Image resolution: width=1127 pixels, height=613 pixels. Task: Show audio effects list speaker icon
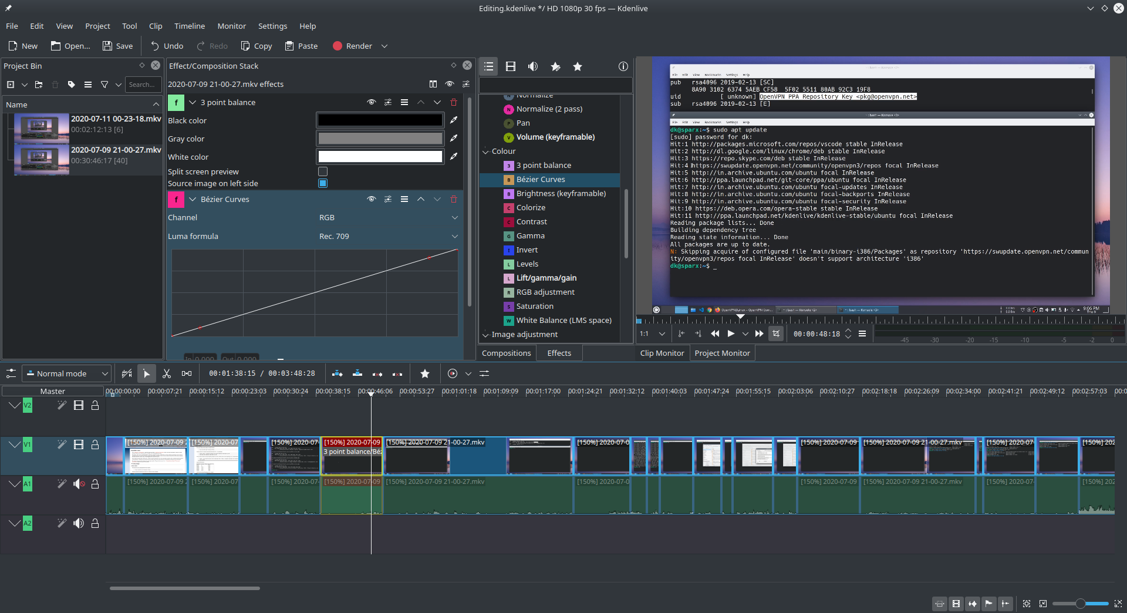(x=532, y=66)
